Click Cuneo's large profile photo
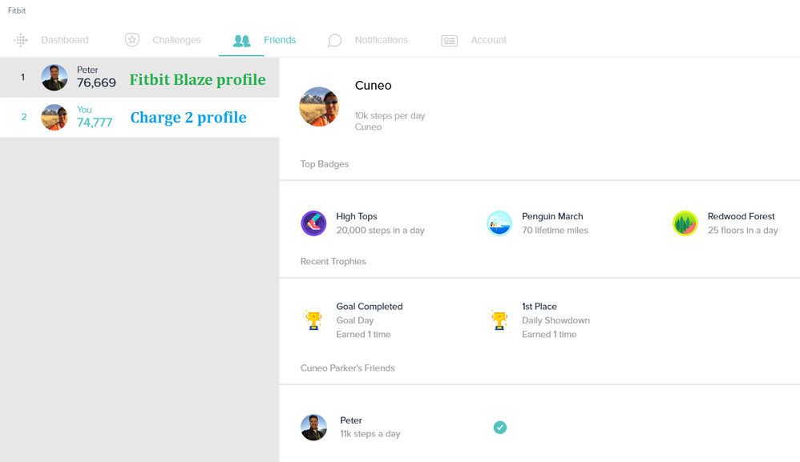The height and width of the screenshot is (462, 800). pos(319,106)
